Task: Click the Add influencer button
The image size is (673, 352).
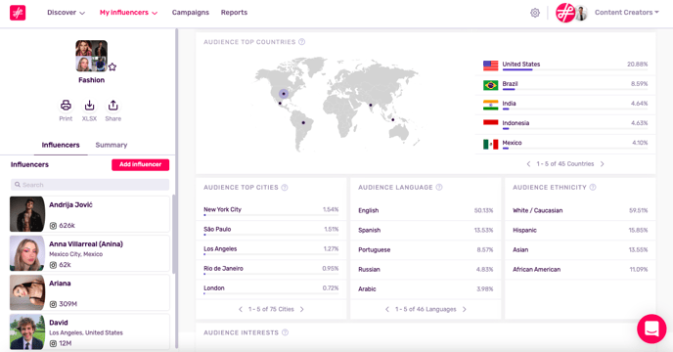Action: [140, 164]
